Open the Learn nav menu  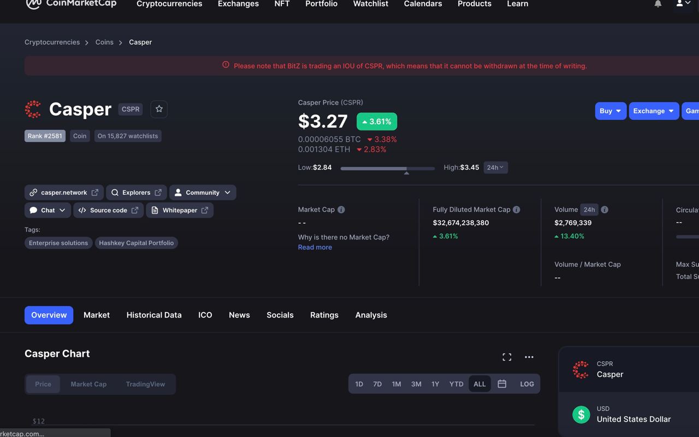pos(518,4)
